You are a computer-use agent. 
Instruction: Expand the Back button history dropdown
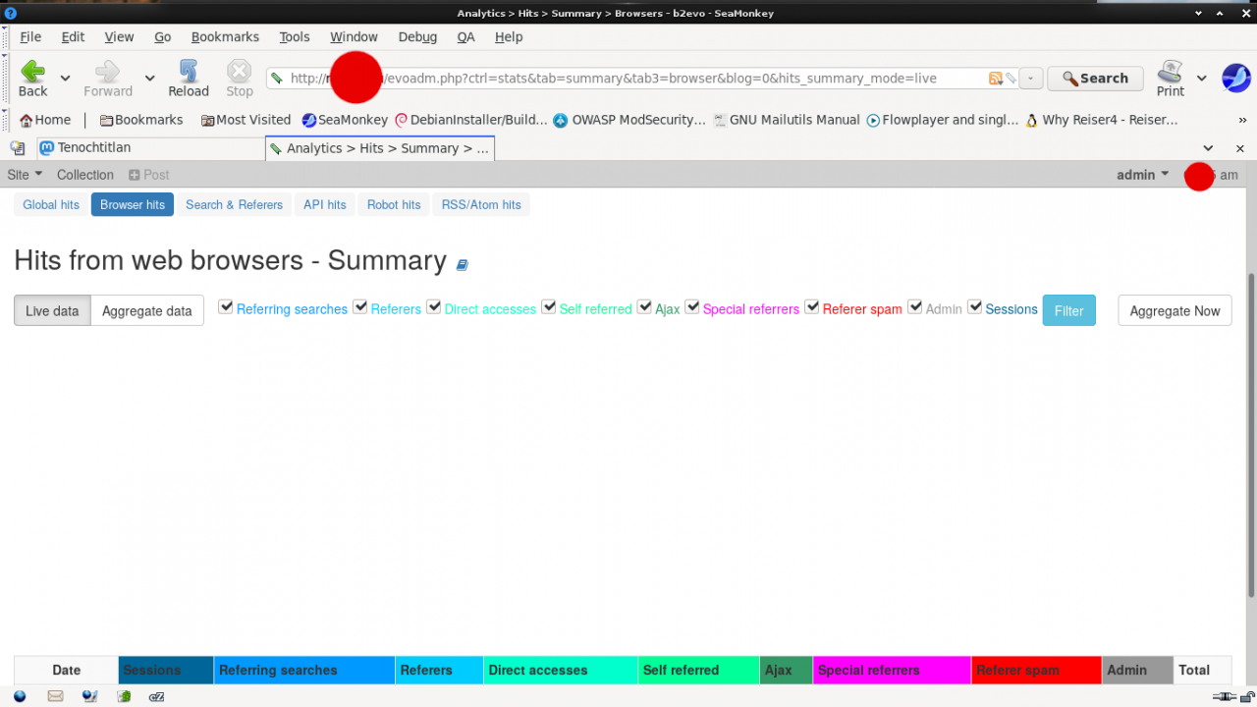65,79
